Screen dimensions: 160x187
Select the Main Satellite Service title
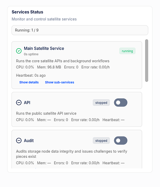(x=44, y=48)
